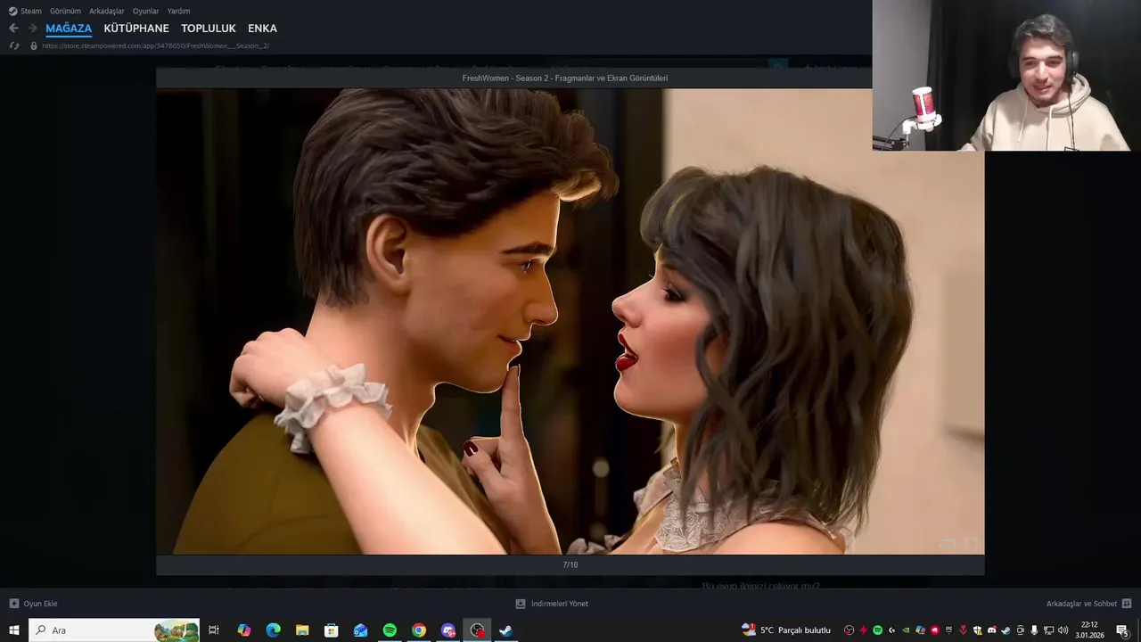Open the purple game app taskbar icon
Image resolution: width=1141 pixels, height=642 pixels.
click(x=448, y=630)
